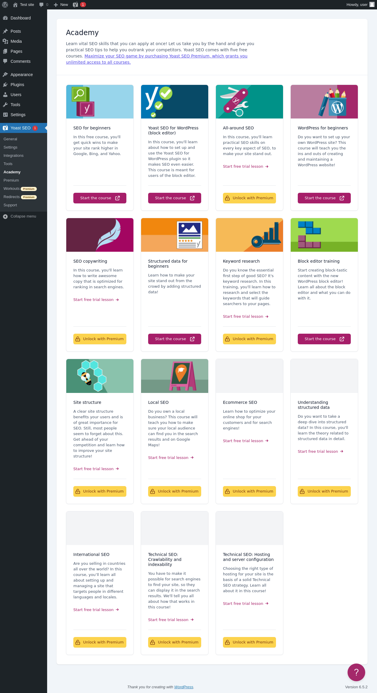Screen dimensions: 377x693
Task: Unlock All-around SEO with Premium
Action: pyautogui.click(x=249, y=198)
